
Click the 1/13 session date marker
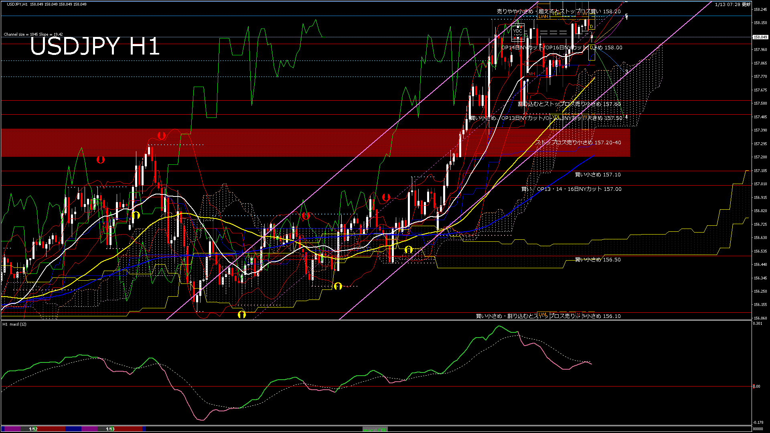pyautogui.click(x=110, y=429)
